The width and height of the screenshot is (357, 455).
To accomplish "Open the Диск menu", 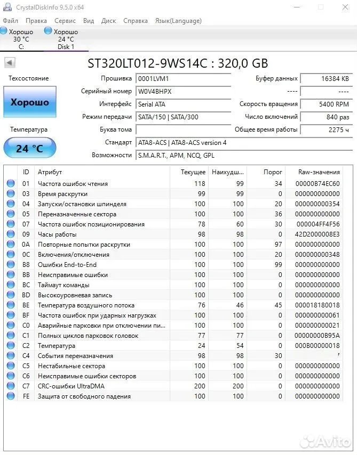I will (108, 21).
